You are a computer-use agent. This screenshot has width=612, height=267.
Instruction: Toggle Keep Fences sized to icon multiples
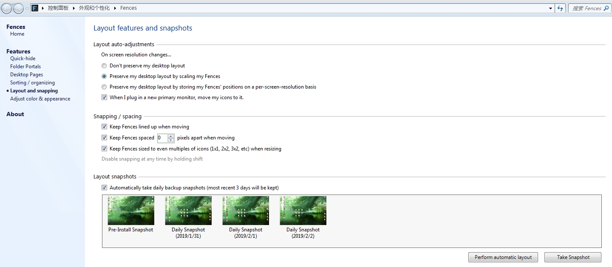[x=104, y=149]
